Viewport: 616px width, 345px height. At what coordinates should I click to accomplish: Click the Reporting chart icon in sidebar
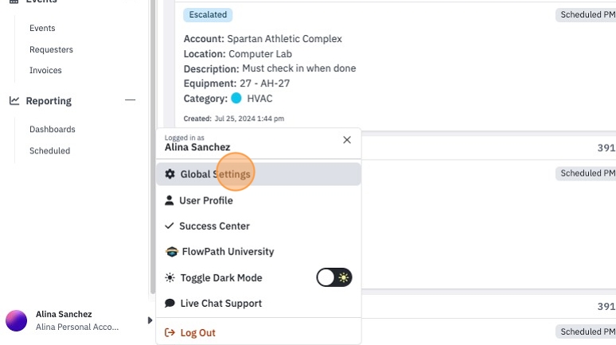(x=14, y=101)
